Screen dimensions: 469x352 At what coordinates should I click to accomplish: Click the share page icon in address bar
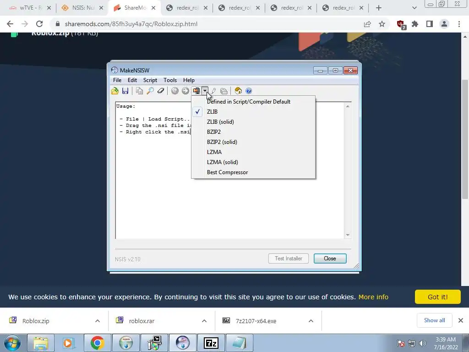tap(367, 24)
